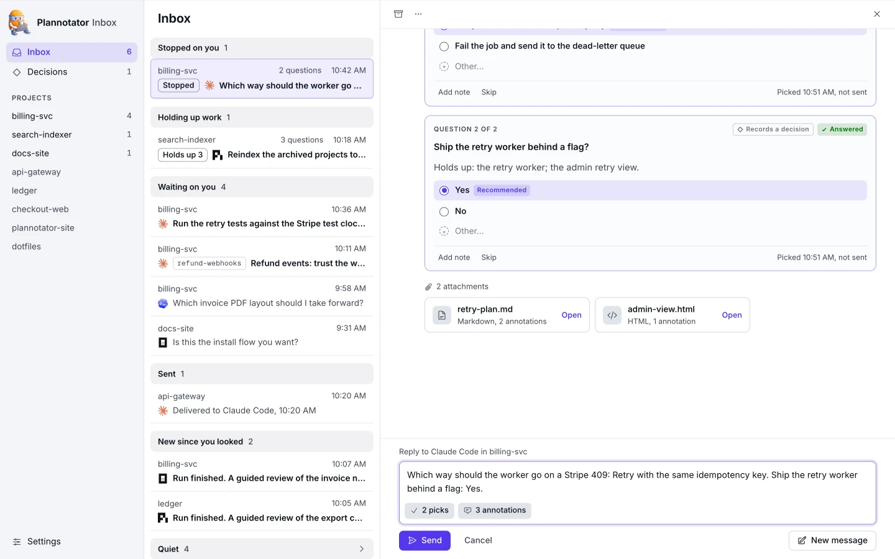The image size is (895, 559).
Task: Click the Claude icon on the refund-webhooks row
Action: 163,263
